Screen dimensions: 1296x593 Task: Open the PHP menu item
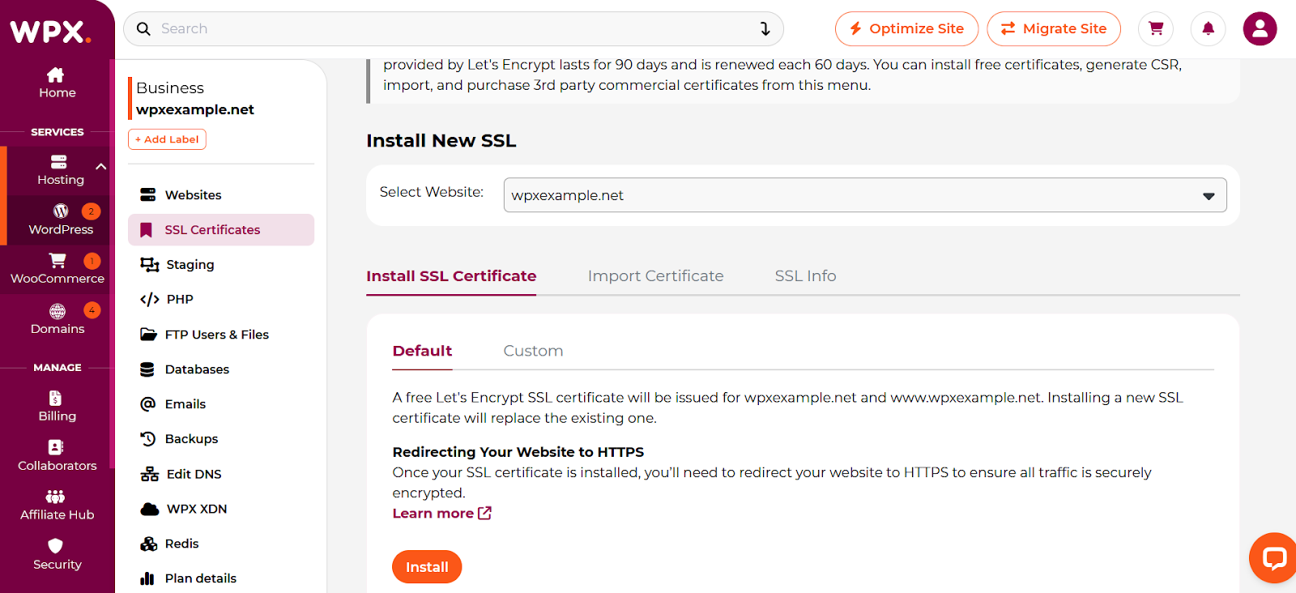[221, 300]
